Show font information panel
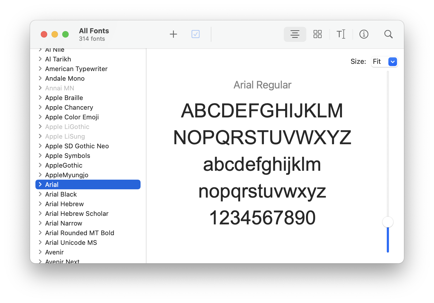This screenshot has height=303, width=434. point(364,34)
